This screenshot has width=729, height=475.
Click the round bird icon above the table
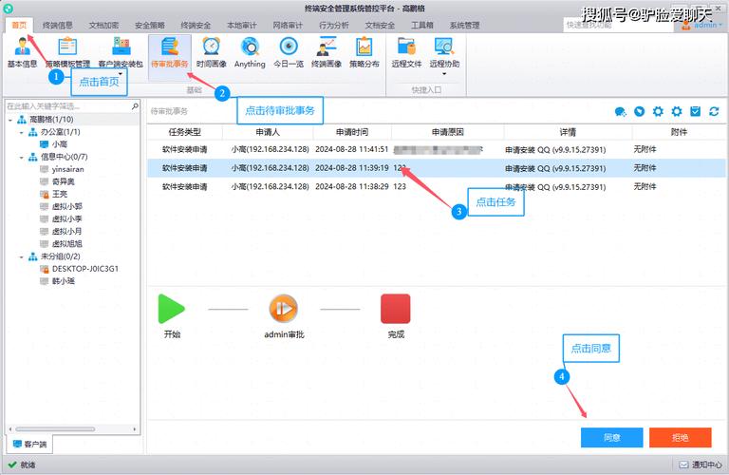click(639, 111)
